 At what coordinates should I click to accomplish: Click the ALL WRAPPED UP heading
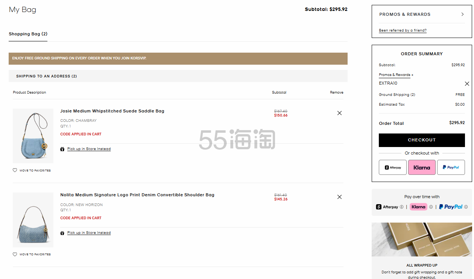click(422, 265)
